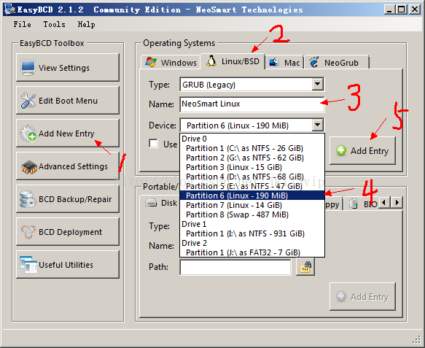Click the Linux penguin tab icon
The image size is (425, 348).
click(x=211, y=61)
